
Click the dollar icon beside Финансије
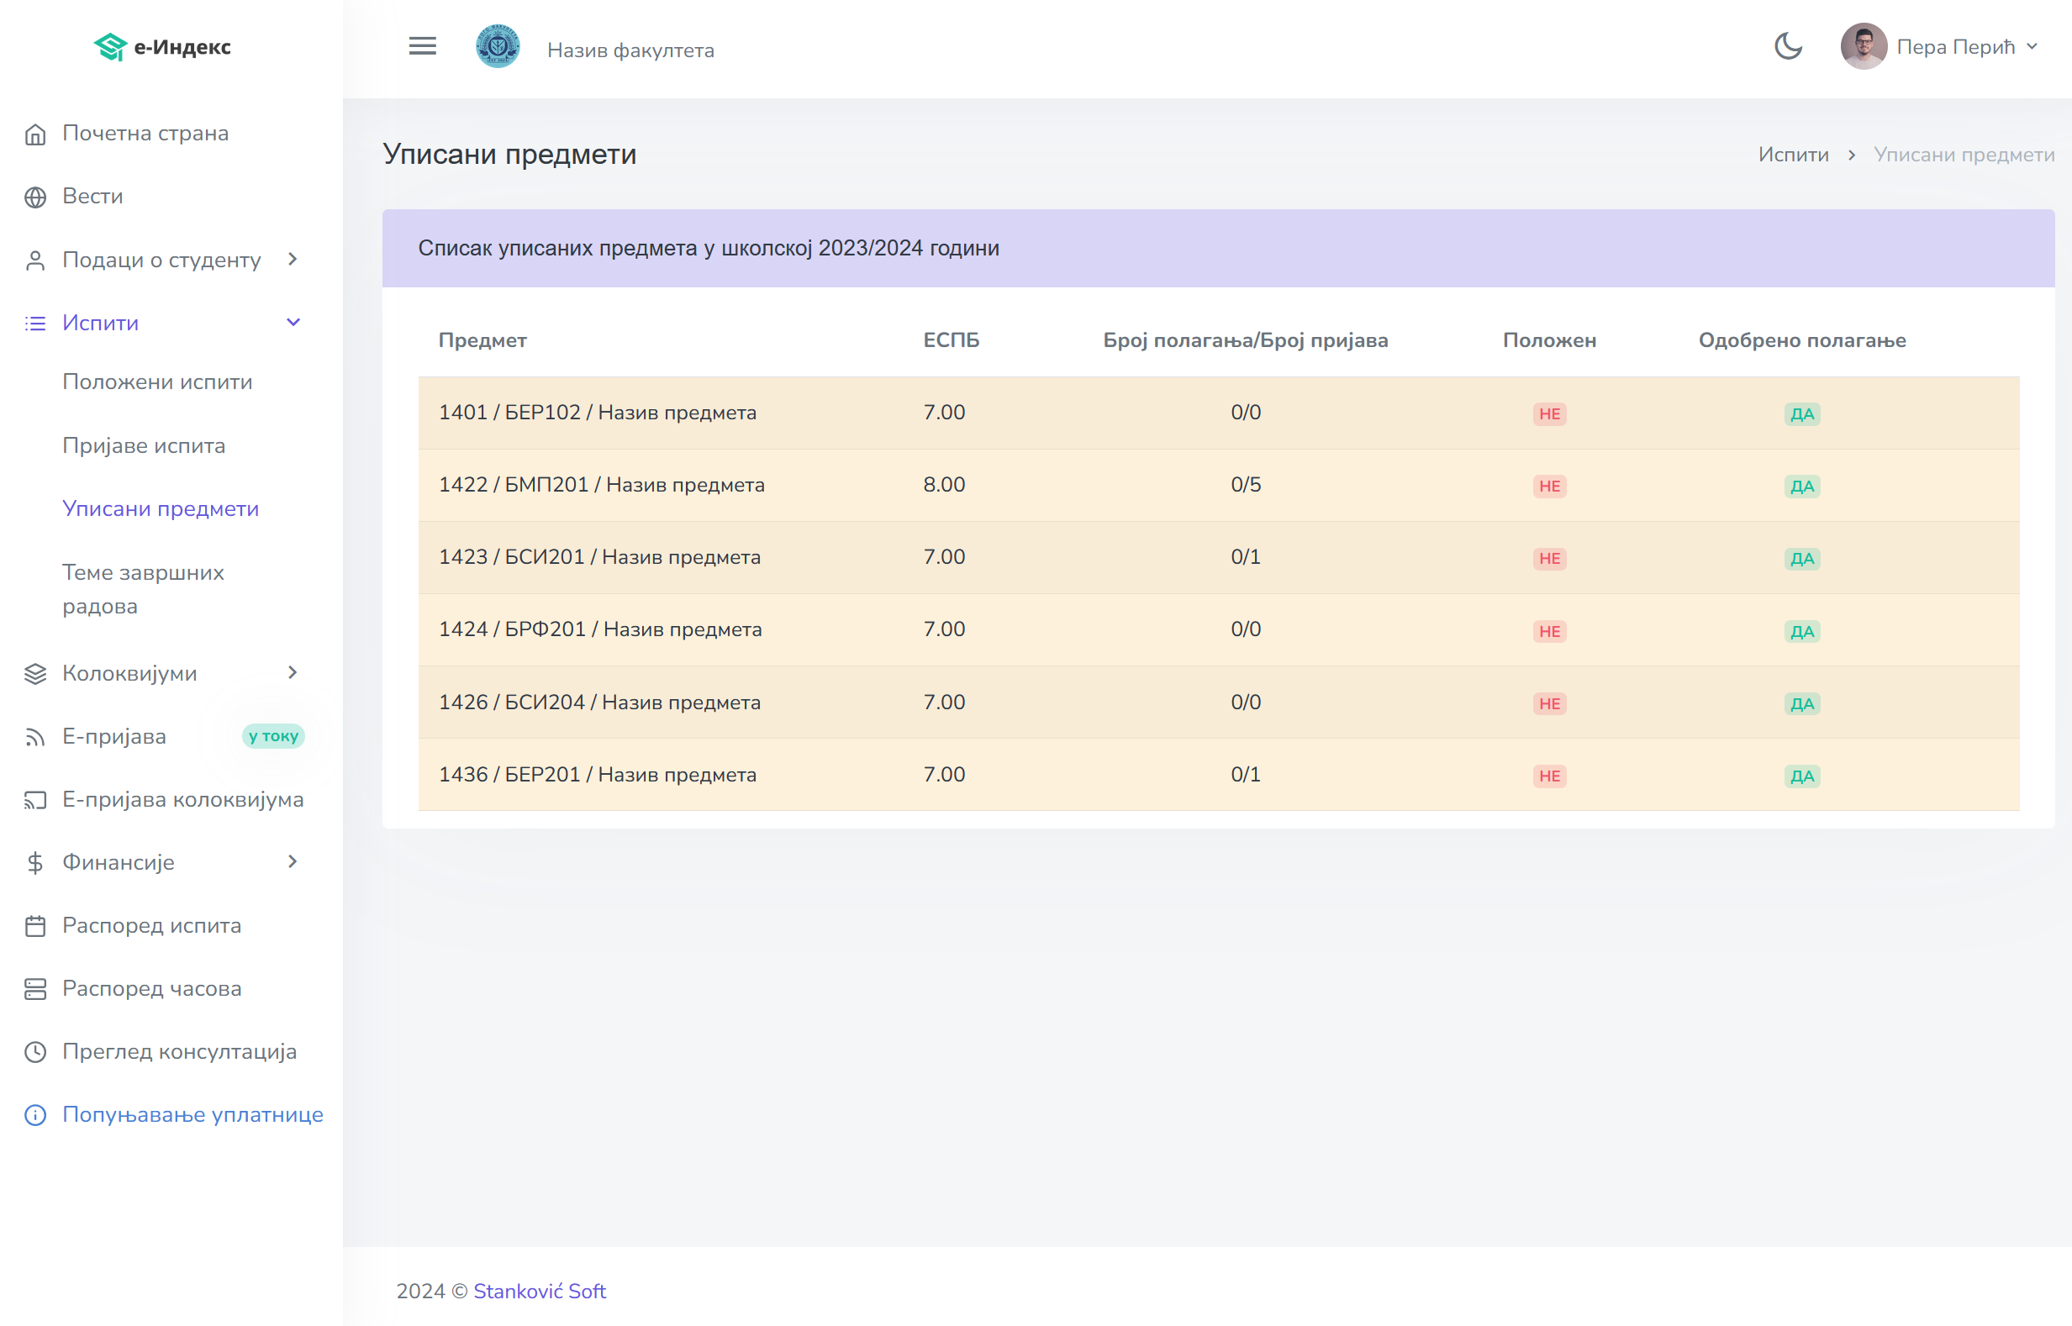(35, 863)
